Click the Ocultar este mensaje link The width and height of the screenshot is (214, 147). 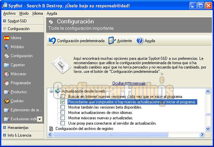[129, 83]
